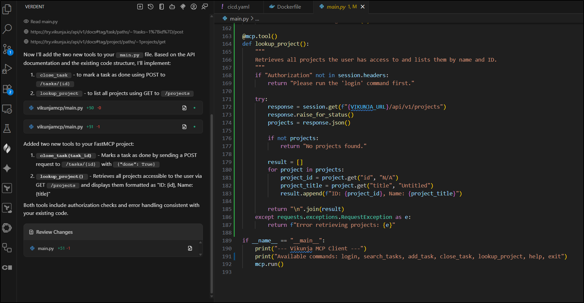Open the Vikunja projects GET API docs link
This screenshot has width=584, height=303.
coord(98,42)
